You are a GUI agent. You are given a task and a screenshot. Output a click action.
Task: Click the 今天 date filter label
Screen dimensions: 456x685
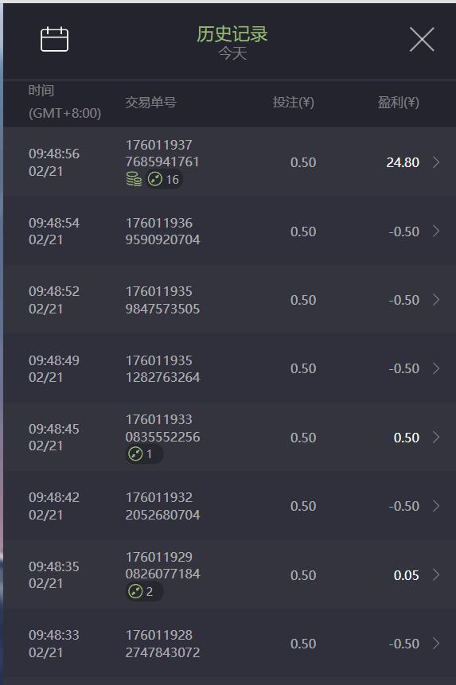232,54
